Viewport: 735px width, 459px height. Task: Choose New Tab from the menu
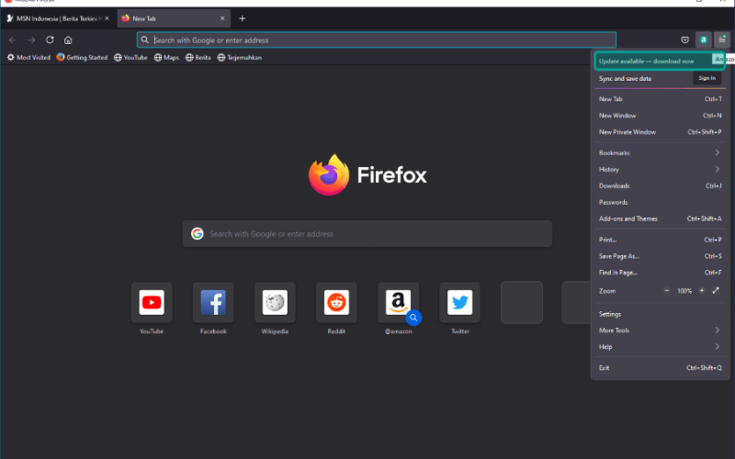[660, 99]
